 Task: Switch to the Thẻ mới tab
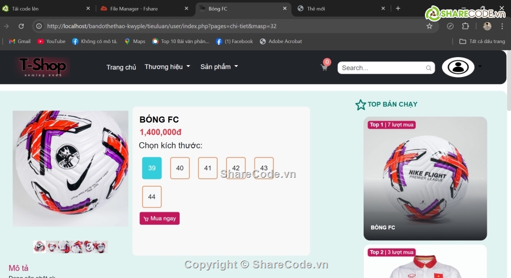pos(341,9)
